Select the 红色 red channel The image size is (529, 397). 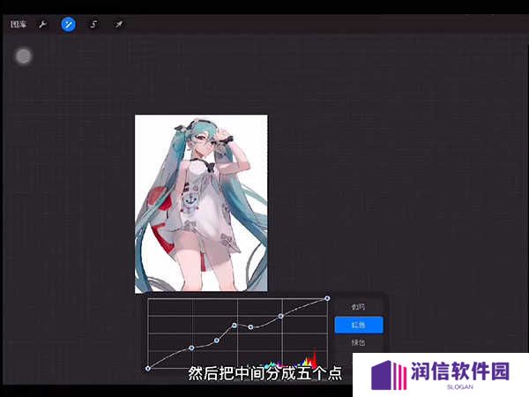[359, 325]
